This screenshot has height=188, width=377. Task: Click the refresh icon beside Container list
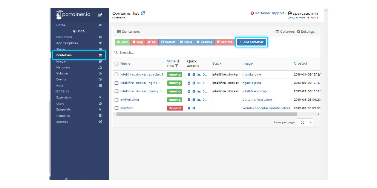tap(143, 14)
